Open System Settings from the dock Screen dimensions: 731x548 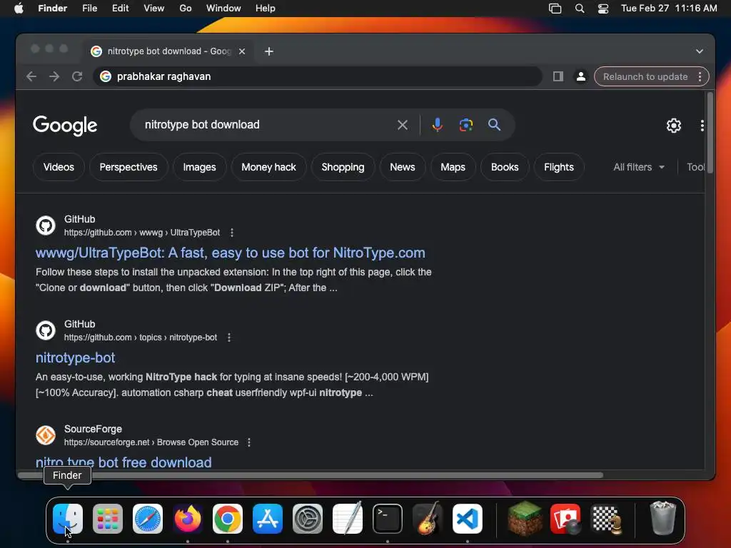[308, 518]
